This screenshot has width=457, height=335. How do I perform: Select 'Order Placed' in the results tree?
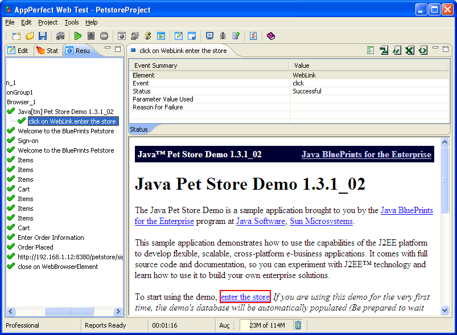[x=35, y=247]
